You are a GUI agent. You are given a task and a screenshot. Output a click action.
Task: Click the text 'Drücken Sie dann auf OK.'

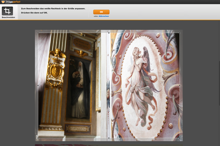click(34, 13)
